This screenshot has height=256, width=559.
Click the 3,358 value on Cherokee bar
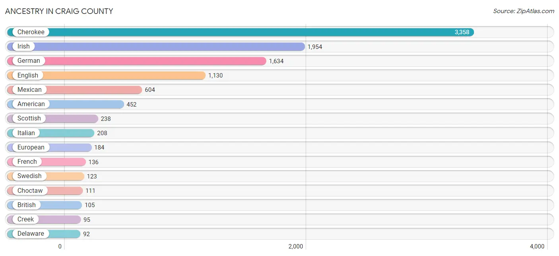coord(462,32)
